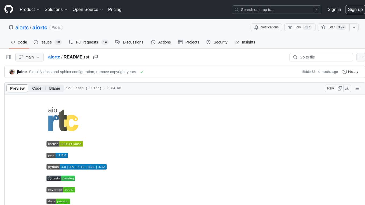The height and width of the screenshot is (205, 365).
Task: Open the license BSD-3-Clause badge
Action: click(65, 144)
